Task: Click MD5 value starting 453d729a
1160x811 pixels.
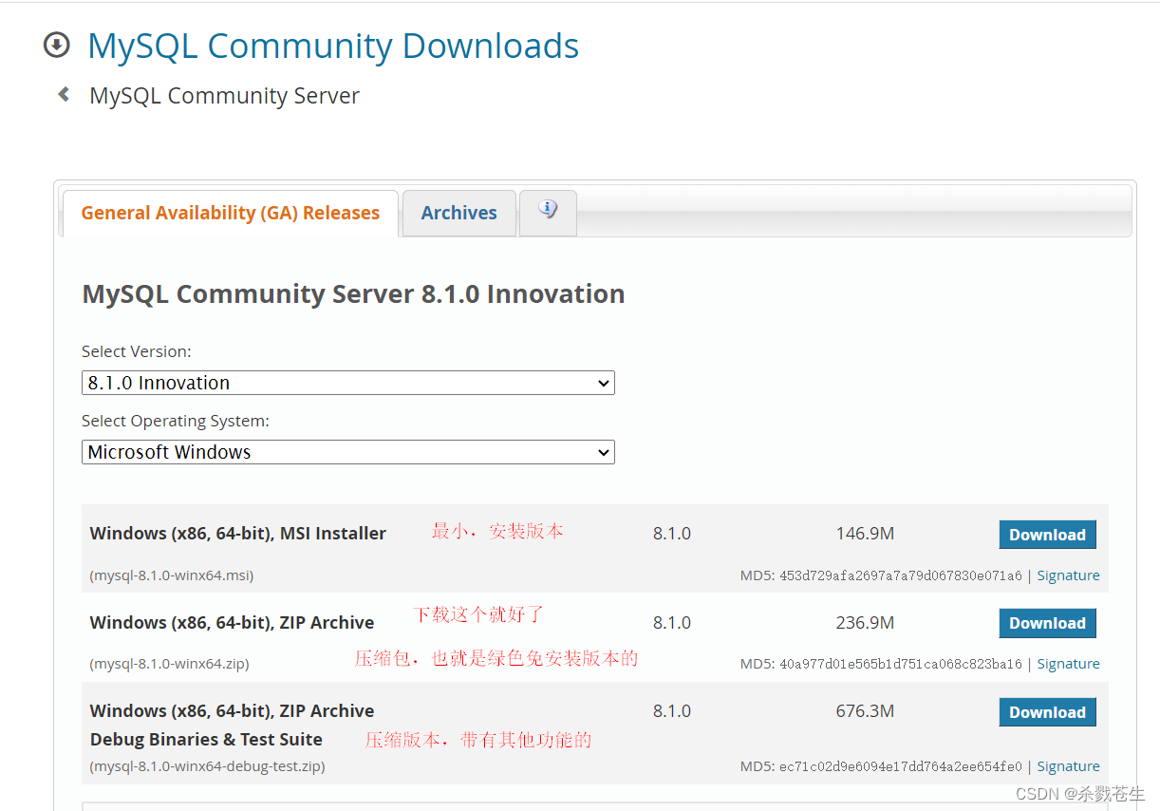Action: 901,575
